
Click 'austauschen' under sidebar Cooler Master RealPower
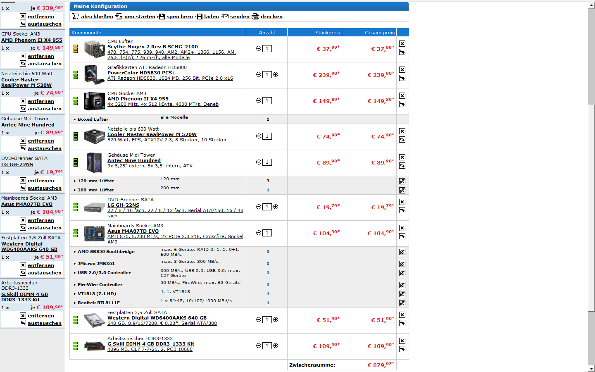(x=45, y=109)
